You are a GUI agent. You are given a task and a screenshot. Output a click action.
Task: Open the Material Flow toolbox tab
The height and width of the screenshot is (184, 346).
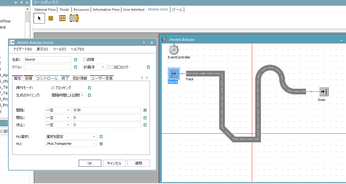(x=45, y=10)
